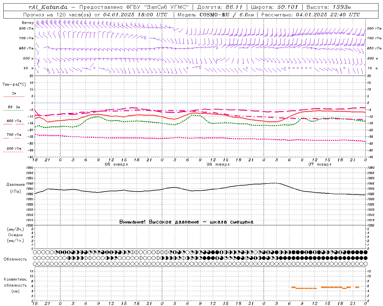Click the 'Модель COSMO-RU / 6.6км' label
This screenshot has width=383, height=306.
215,15
